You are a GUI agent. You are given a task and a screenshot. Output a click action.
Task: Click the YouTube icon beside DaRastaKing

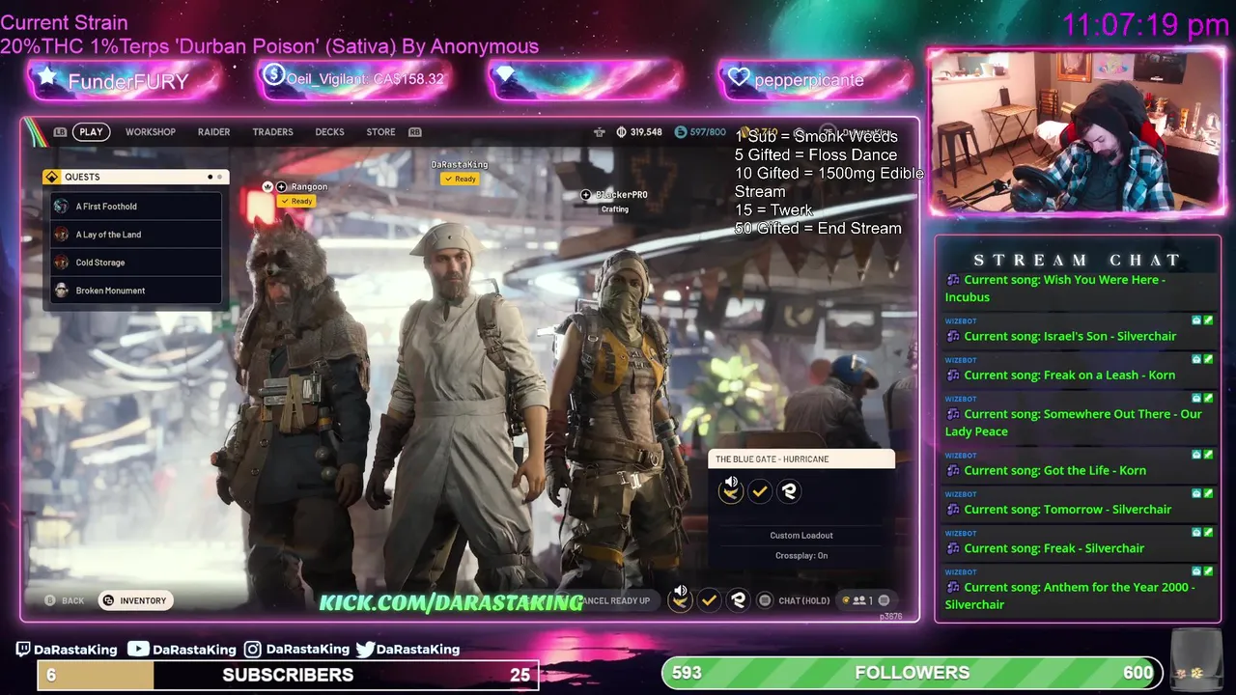click(138, 650)
